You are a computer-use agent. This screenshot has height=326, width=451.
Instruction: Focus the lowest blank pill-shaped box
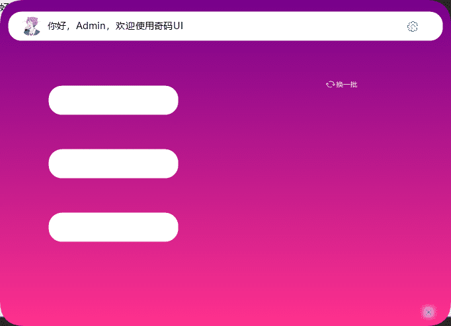click(x=113, y=227)
